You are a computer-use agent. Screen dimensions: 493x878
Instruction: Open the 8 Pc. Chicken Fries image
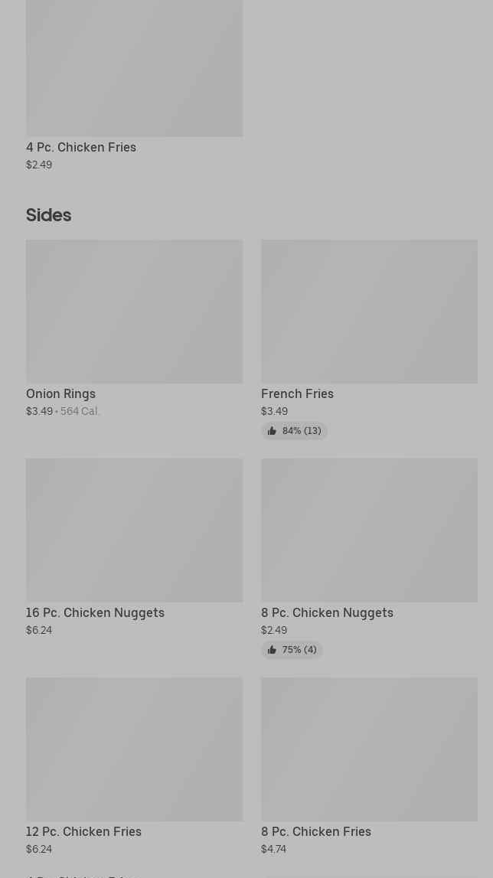point(369,749)
